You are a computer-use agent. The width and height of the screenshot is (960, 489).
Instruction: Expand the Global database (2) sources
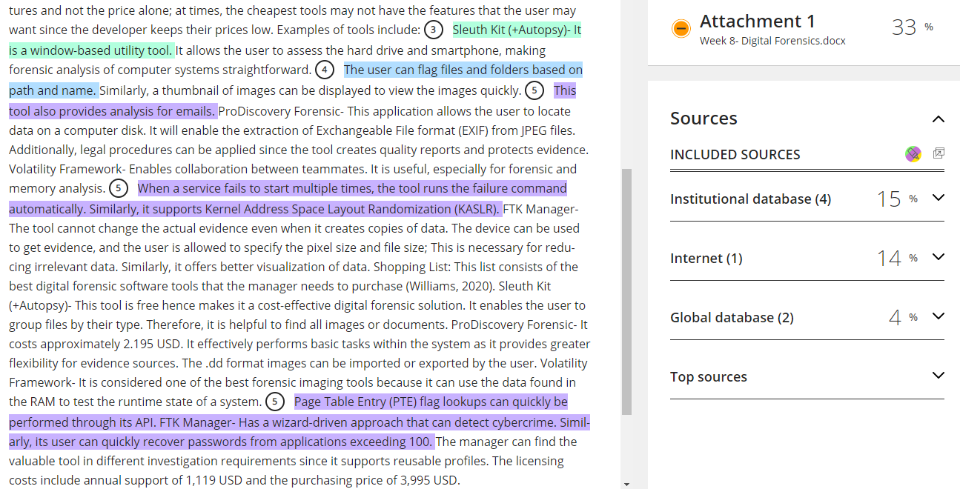(939, 316)
